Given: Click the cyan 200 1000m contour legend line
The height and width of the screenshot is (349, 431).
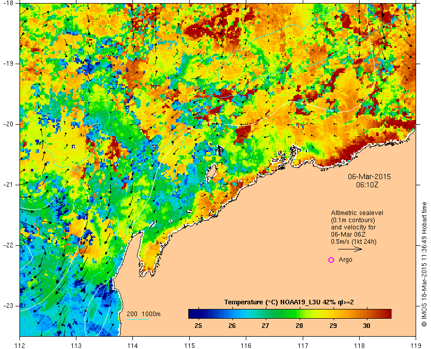Looking at the screenshot, I should pyautogui.click(x=138, y=319).
